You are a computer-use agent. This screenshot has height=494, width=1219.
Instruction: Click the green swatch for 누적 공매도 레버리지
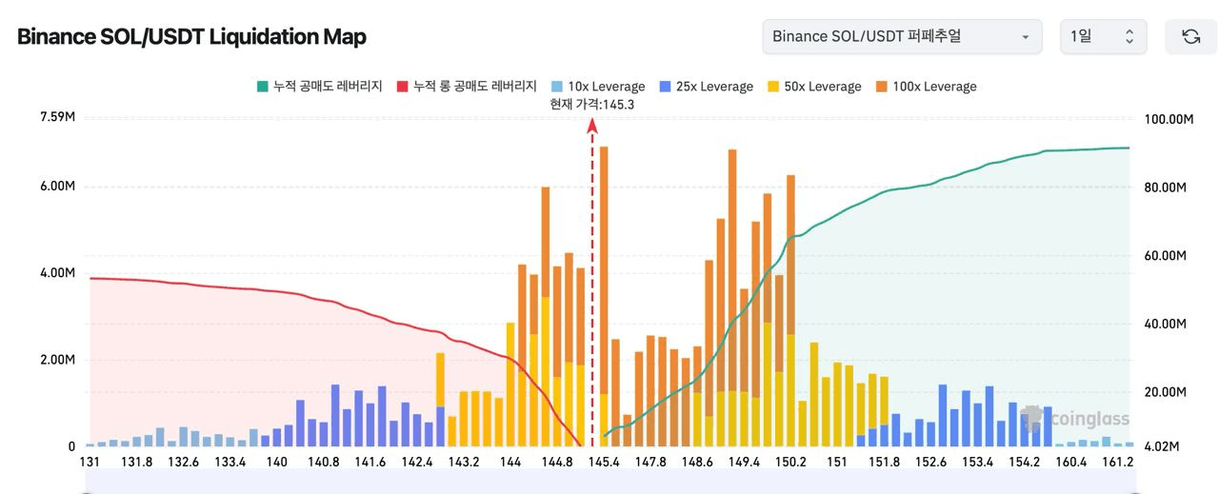[x=262, y=87]
